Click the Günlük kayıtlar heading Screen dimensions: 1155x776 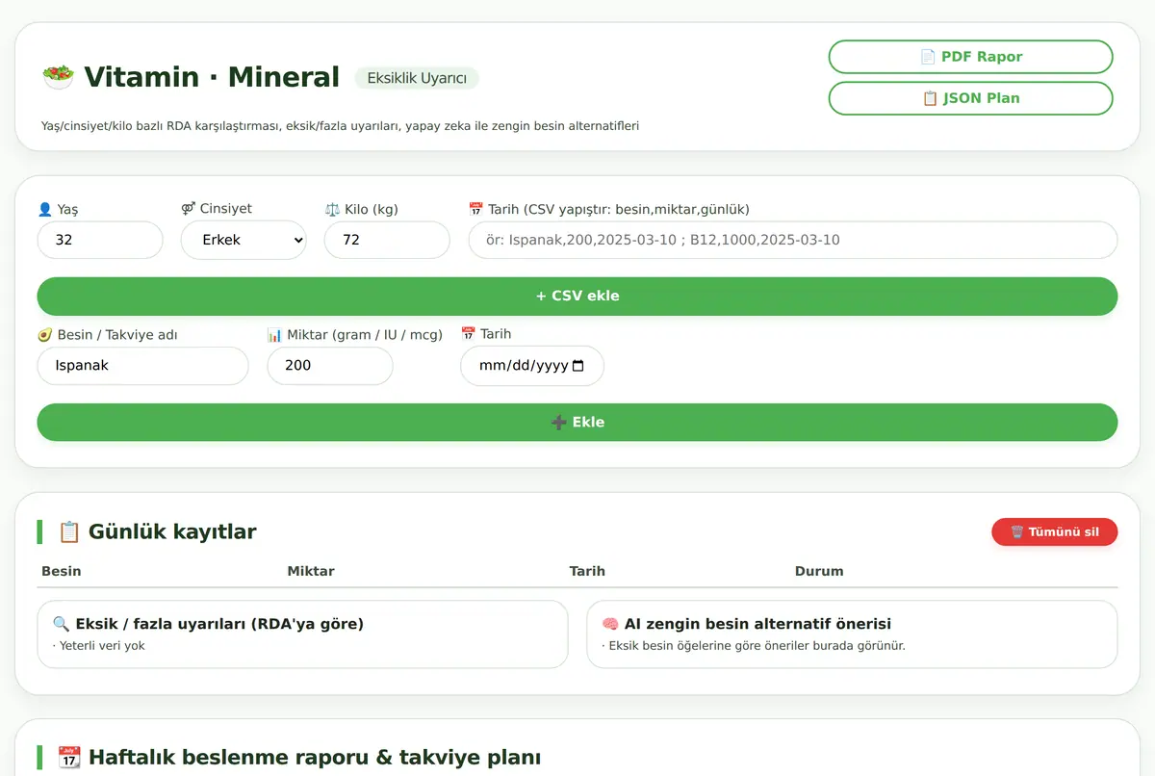point(172,531)
